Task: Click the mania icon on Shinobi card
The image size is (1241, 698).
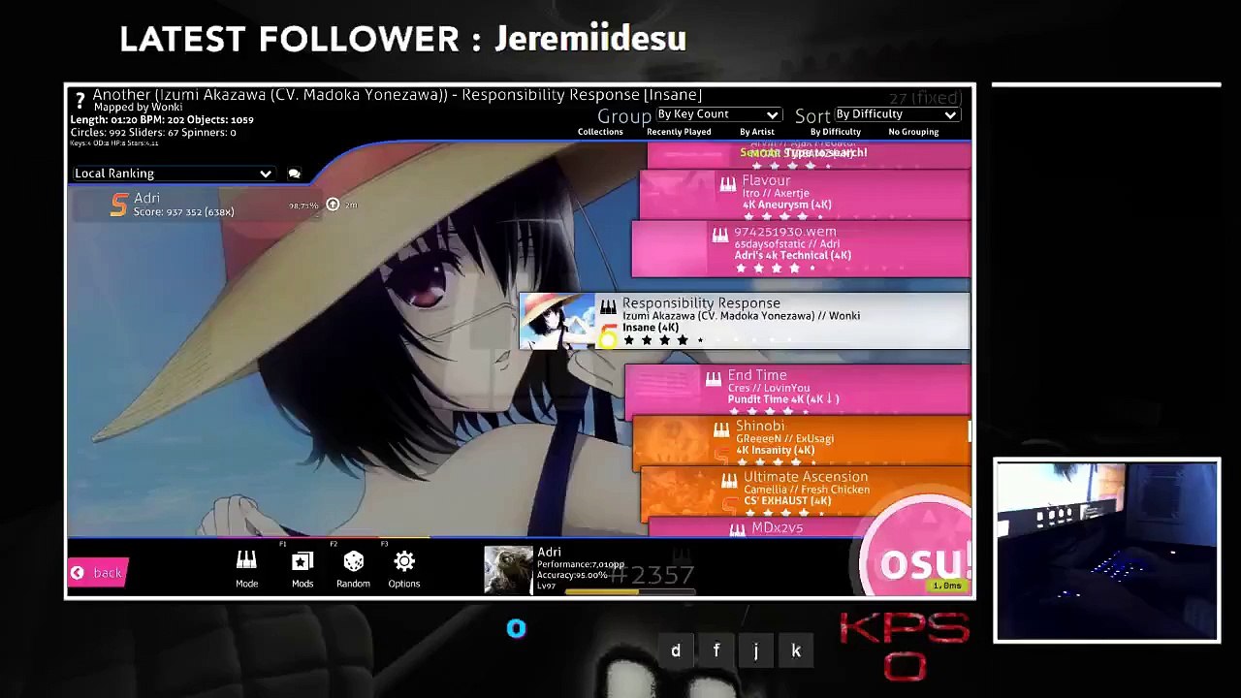Action: tap(721, 429)
